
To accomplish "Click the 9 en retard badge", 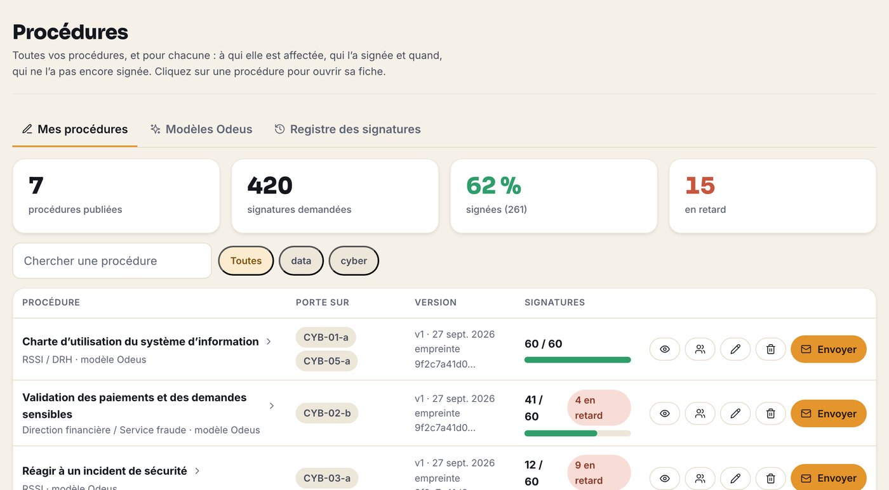I will click(599, 472).
